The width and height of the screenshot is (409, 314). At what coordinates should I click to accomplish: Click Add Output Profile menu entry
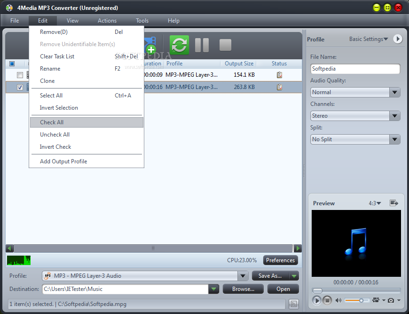pos(87,161)
